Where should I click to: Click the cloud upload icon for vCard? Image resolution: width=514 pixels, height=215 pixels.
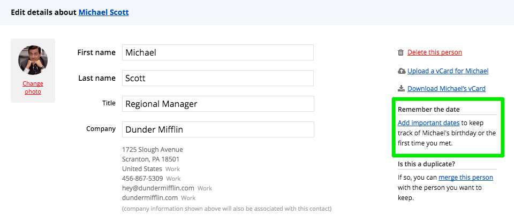click(401, 71)
